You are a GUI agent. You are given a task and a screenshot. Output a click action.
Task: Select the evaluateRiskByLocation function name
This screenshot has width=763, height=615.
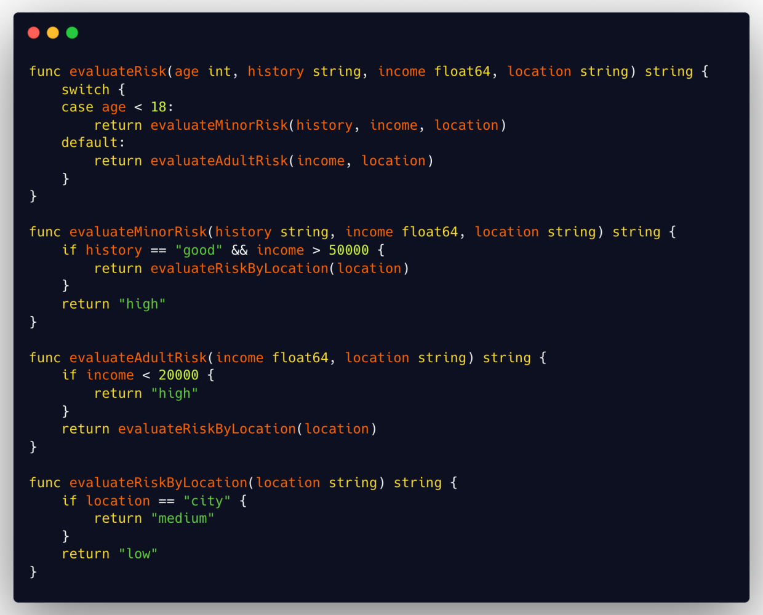157,482
